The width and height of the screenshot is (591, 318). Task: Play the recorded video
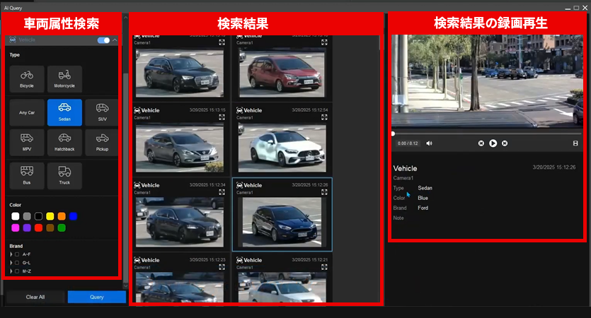coord(493,143)
